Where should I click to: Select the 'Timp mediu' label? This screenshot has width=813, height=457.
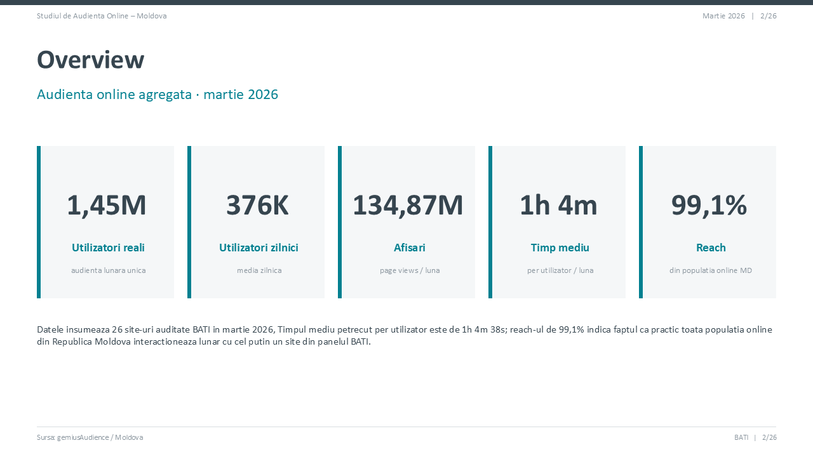click(560, 248)
